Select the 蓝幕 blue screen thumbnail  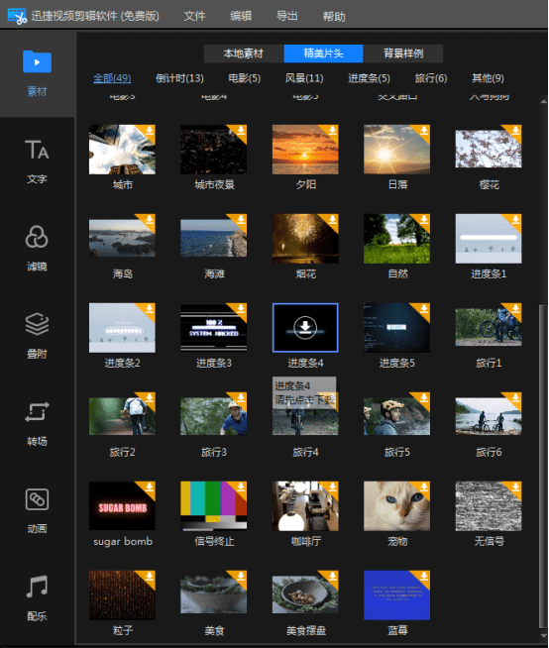tap(396, 595)
